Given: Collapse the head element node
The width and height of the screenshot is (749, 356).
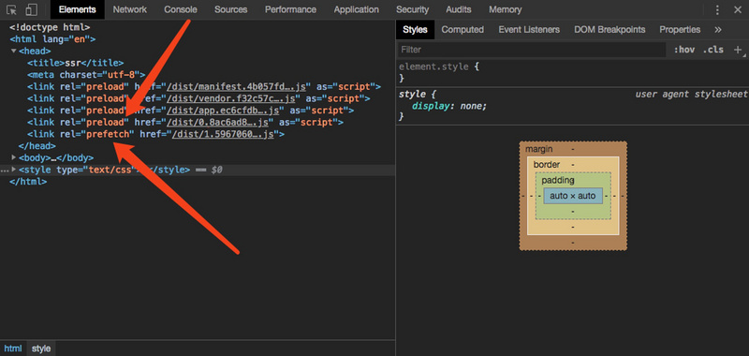Looking at the screenshot, I should tap(14, 52).
